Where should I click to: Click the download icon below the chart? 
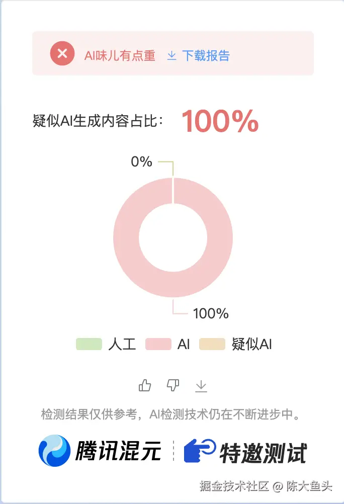[x=201, y=386]
